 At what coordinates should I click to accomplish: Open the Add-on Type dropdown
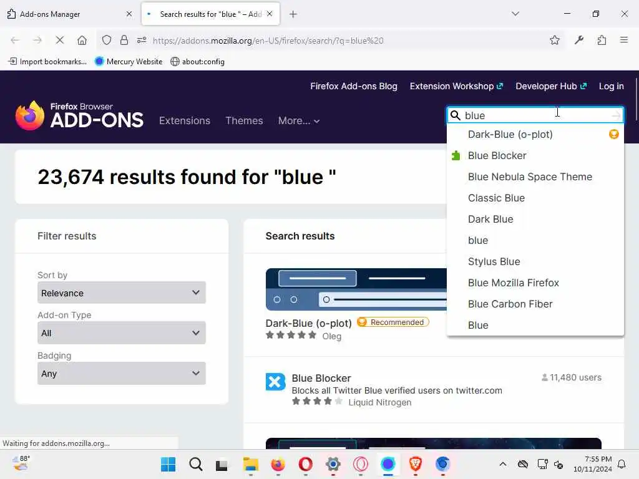pos(122,333)
